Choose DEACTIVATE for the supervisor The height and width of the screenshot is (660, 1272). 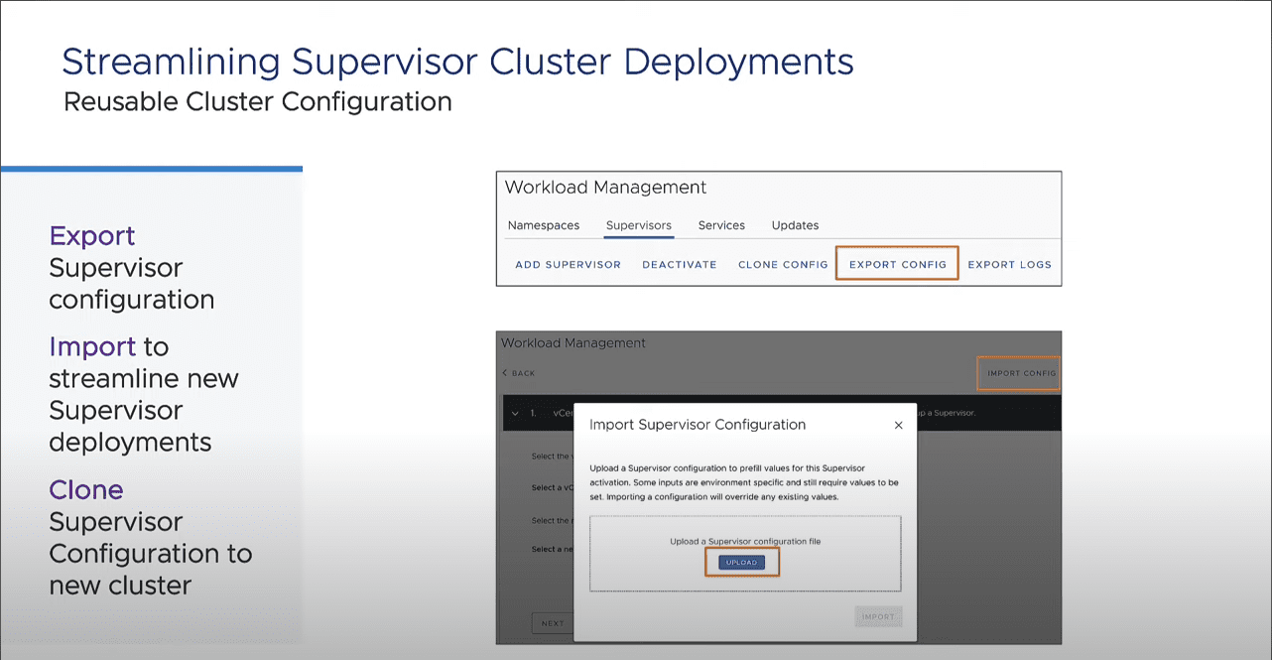click(680, 265)
